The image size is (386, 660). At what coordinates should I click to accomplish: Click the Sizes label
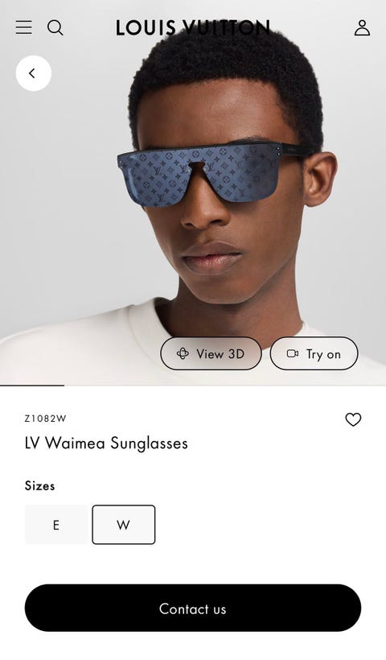point(39,485)
